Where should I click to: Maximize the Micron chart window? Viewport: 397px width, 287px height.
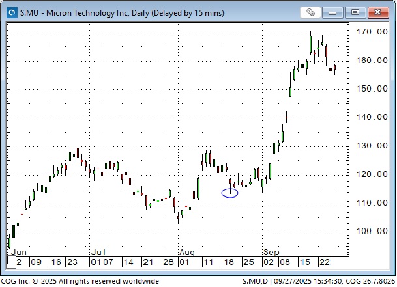[356, 12]
